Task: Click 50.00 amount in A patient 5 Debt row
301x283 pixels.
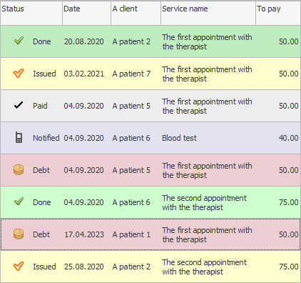Action: pos(289,170)
